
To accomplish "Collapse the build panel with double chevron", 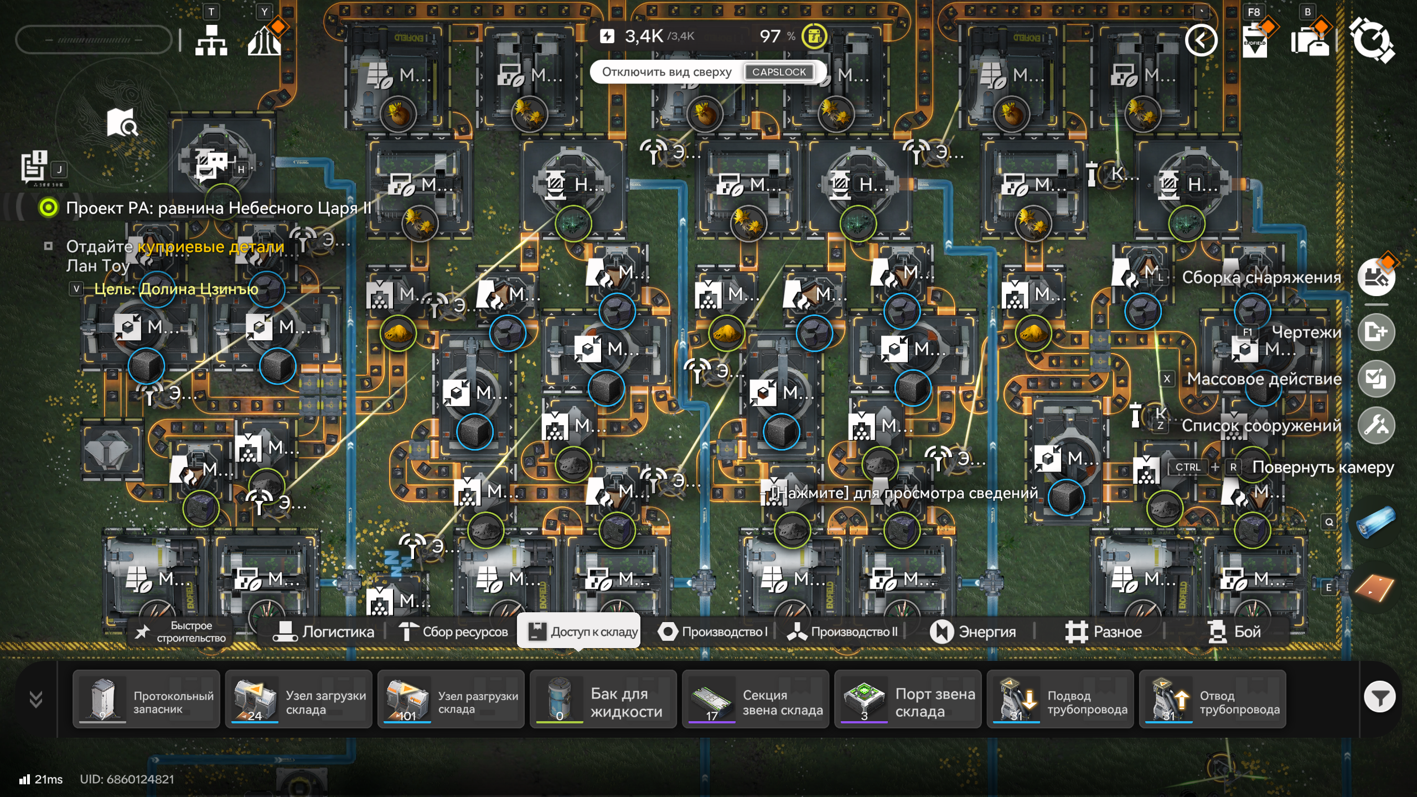I will [x=36, y=699].
